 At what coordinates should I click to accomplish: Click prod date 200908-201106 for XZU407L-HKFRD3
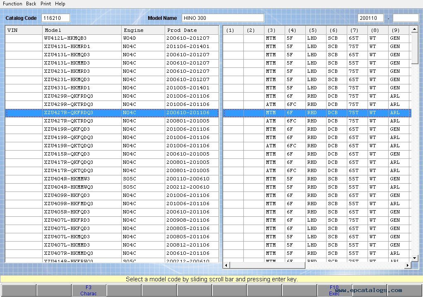coord(192,220)
